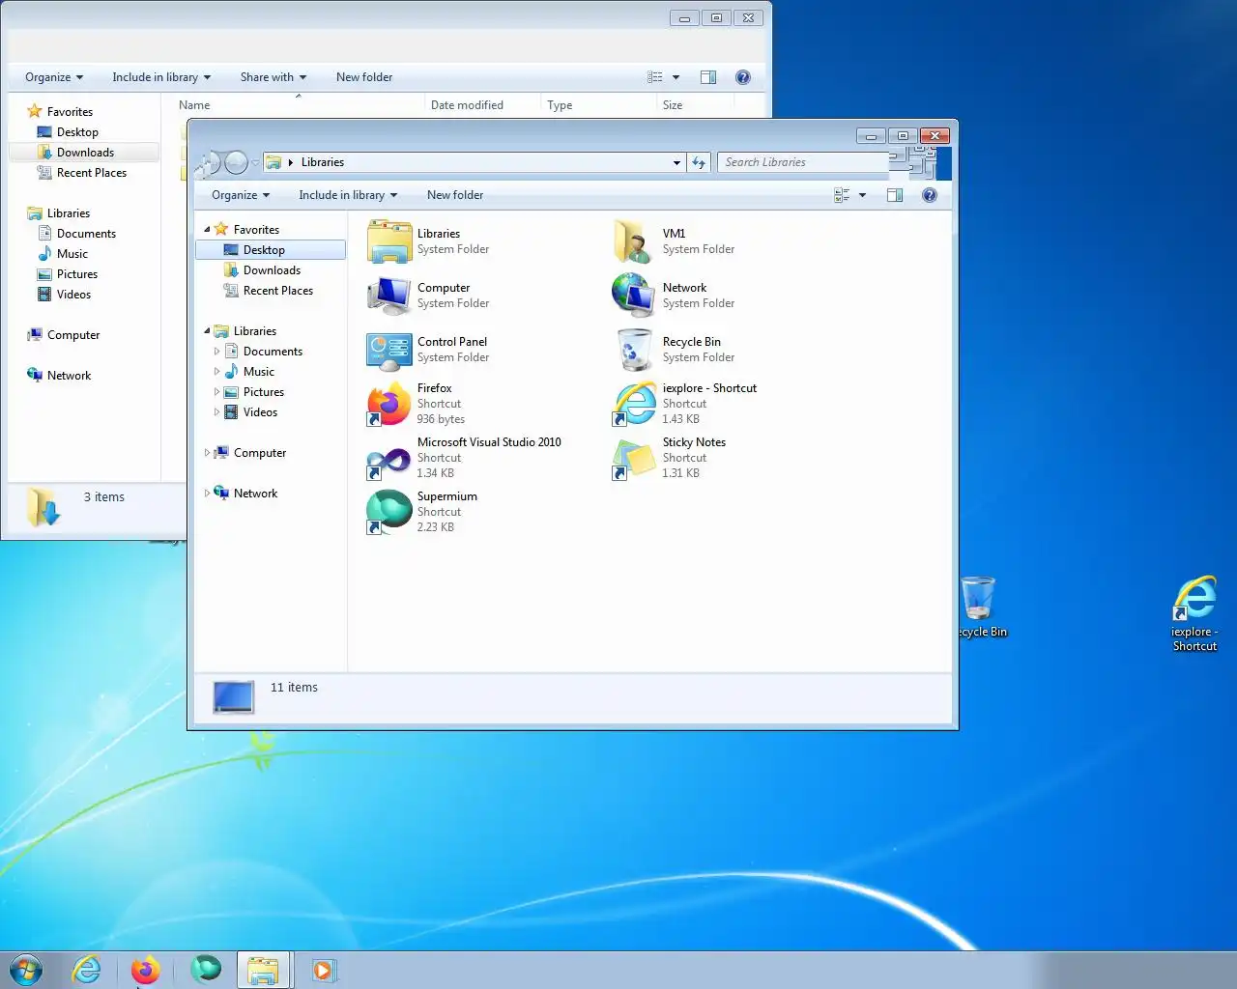Select the iexplore - Shortcut item in file list
This screenshot has height=989, width=1237.
[685, 404]
